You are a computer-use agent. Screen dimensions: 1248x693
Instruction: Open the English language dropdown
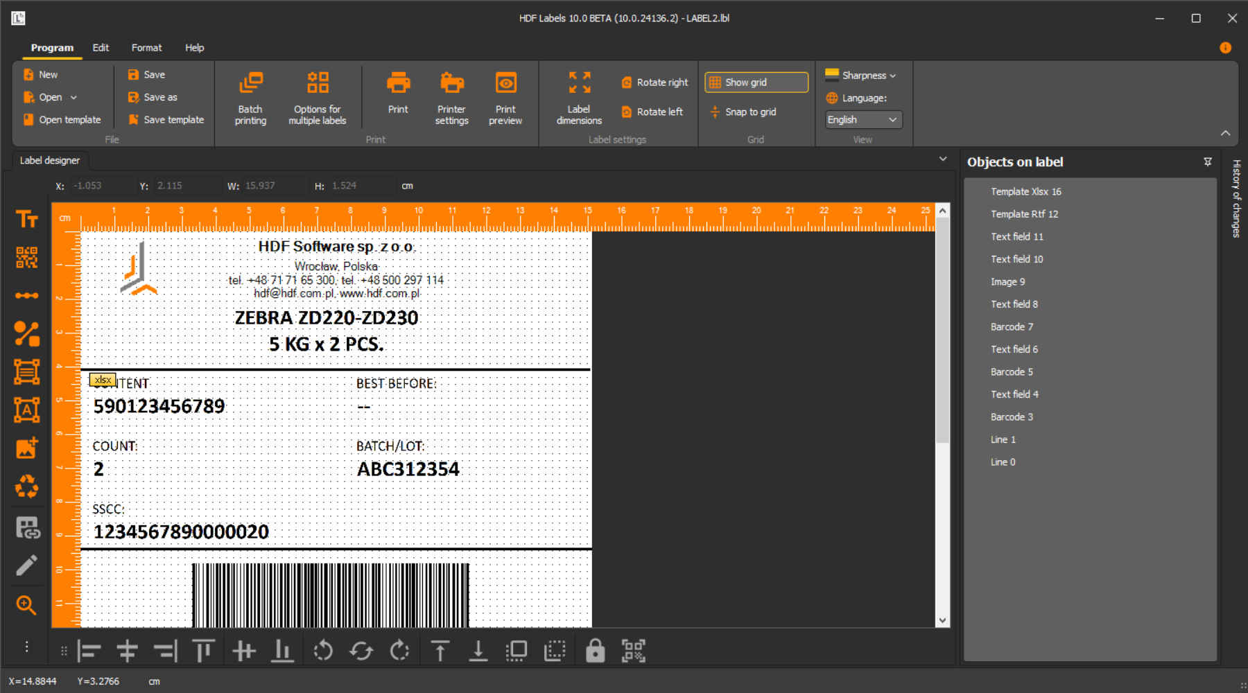coord(863,120)
